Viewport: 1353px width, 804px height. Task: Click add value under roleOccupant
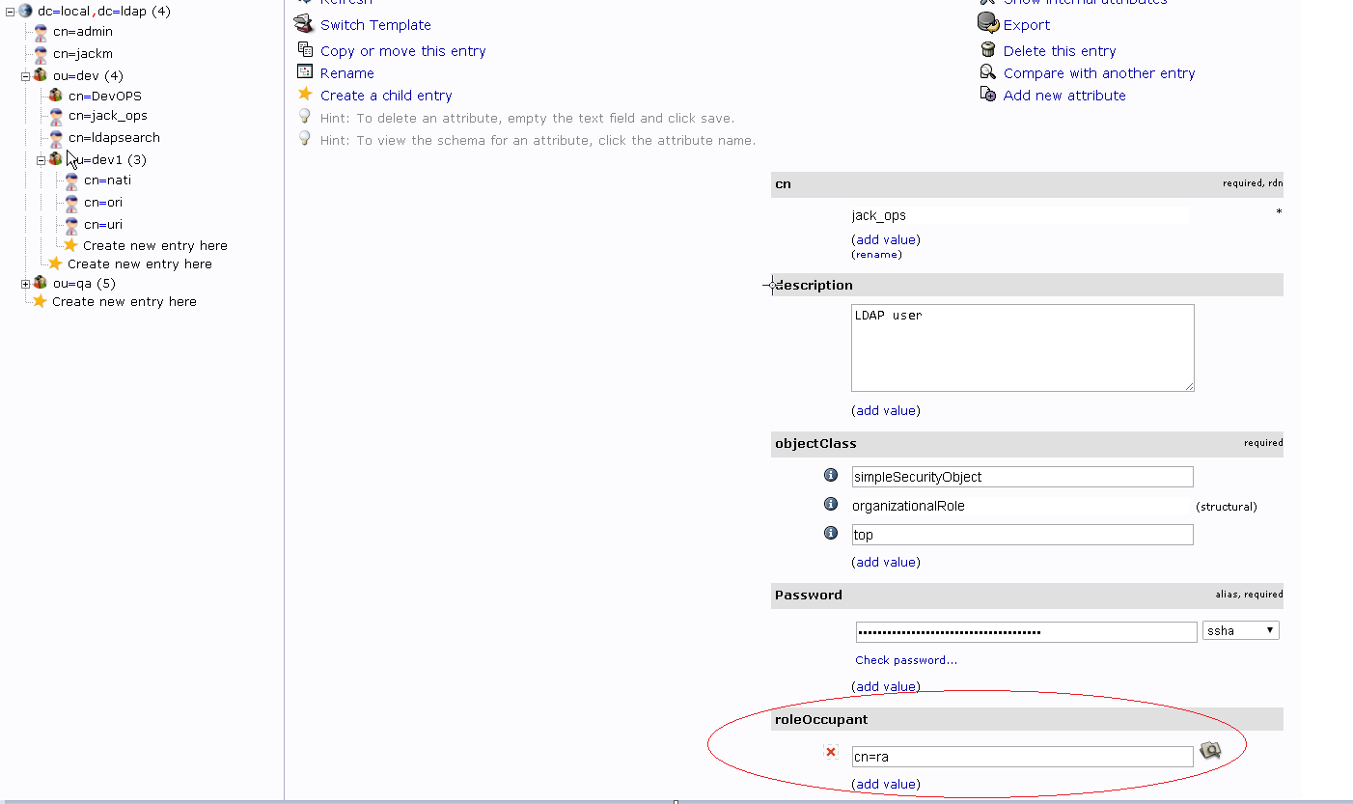[x=886, y=784]
